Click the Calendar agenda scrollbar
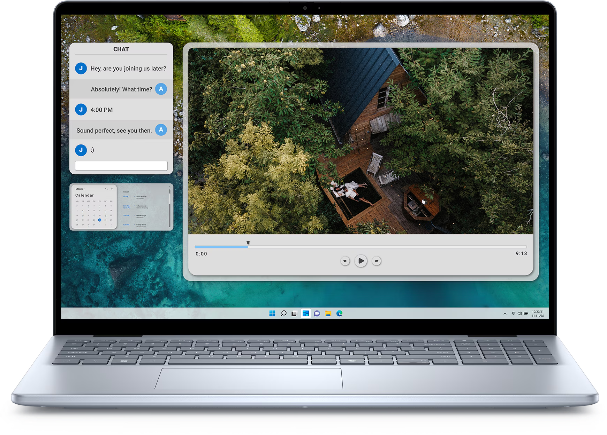Screen dimensions: 607x435 (170, 202)
